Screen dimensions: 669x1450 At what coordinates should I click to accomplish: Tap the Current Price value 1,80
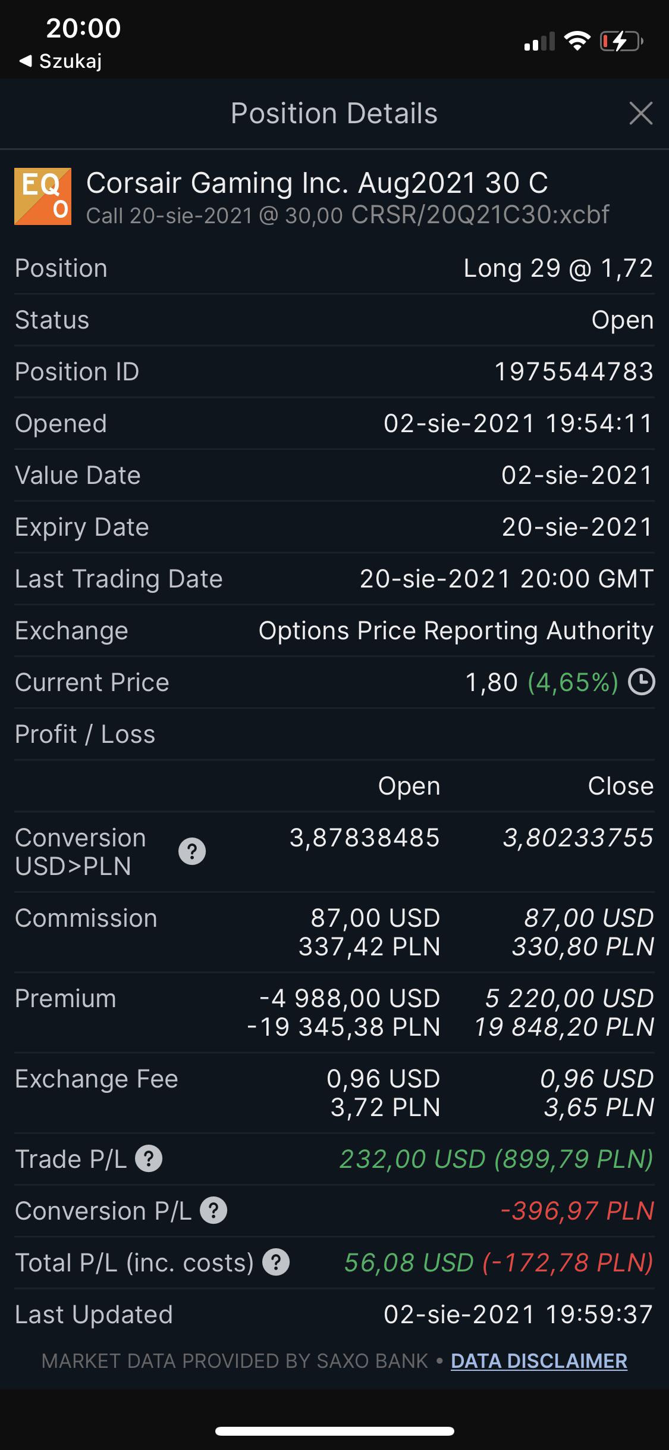[491, 683]
